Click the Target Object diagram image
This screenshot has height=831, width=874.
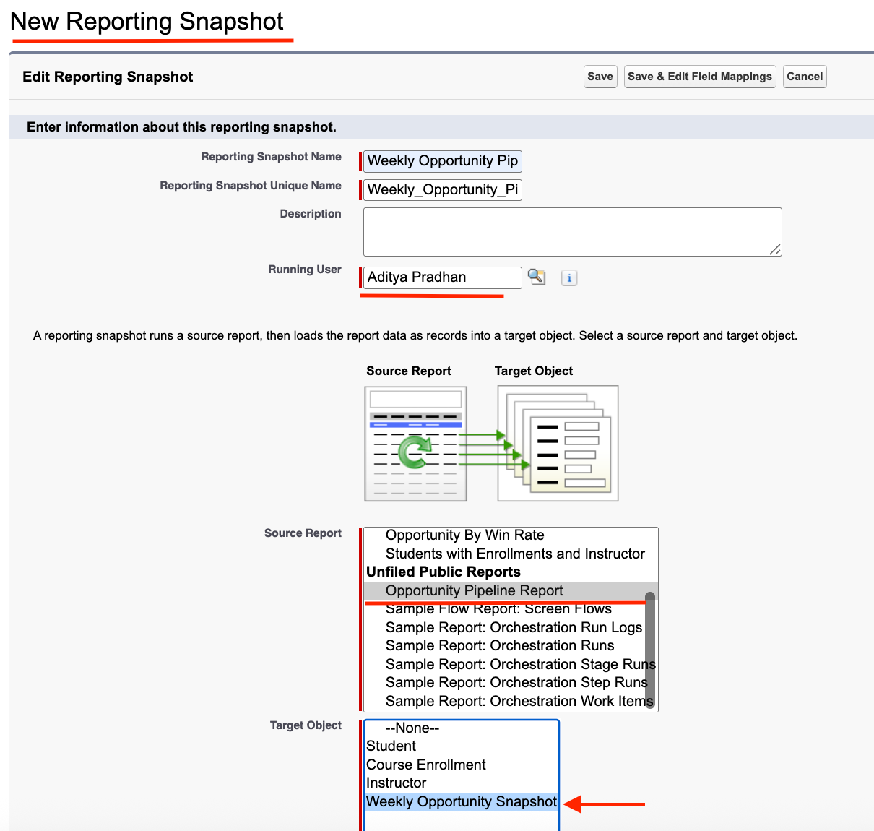[558, 443]
